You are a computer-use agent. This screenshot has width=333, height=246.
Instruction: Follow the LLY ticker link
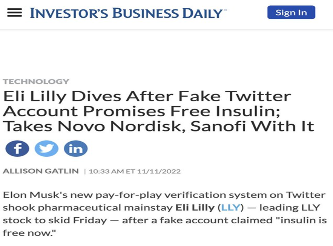point(230,208)
